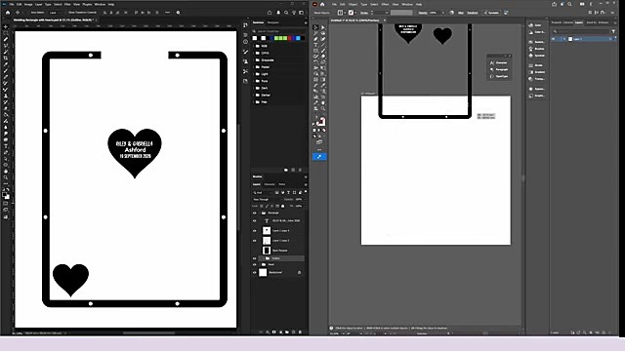Open the Color panel from Illustrator dock
The width and height of the screenshot is (625, 351).
(x=536, y=25)
